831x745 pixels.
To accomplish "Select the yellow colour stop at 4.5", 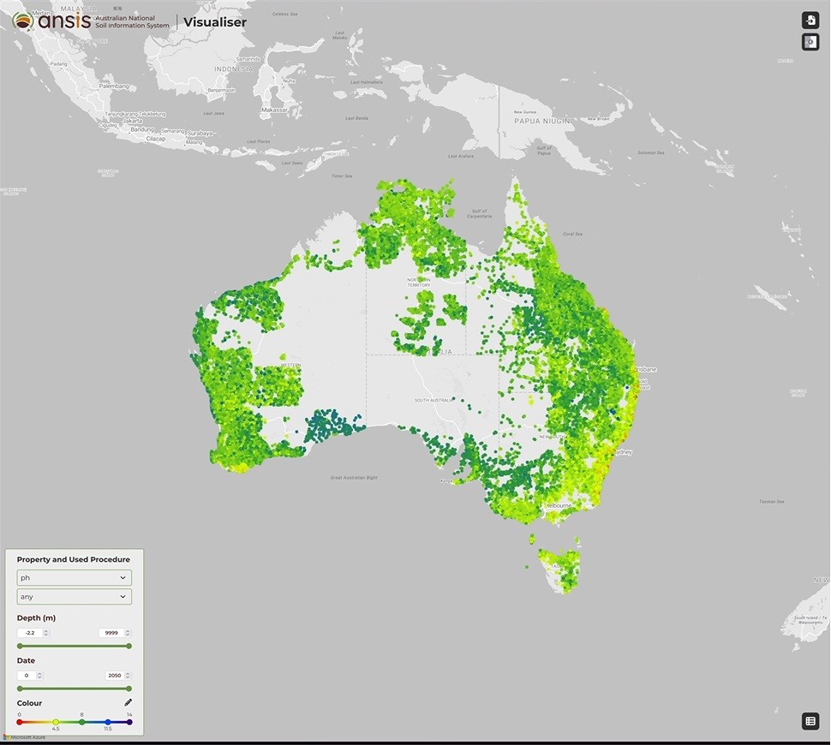I will point(56,722).
